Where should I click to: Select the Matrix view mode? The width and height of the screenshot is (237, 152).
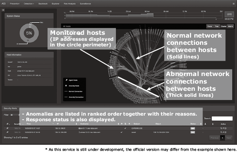click(231, 26)
